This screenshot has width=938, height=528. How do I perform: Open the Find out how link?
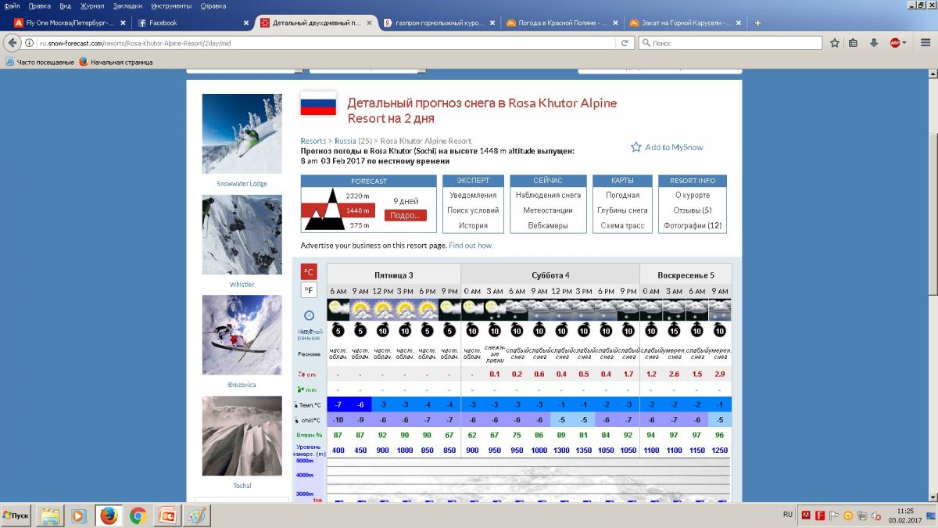(x=471, y=246)
